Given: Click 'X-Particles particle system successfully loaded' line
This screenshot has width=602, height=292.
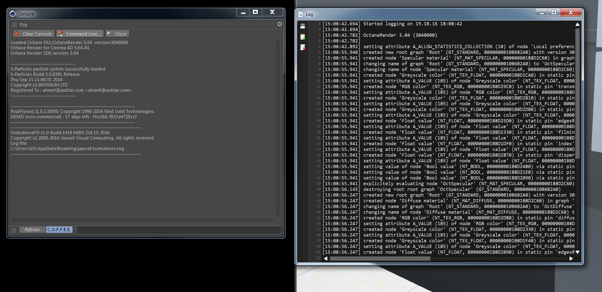Looking at the screenshot, I should click(58, 69).
